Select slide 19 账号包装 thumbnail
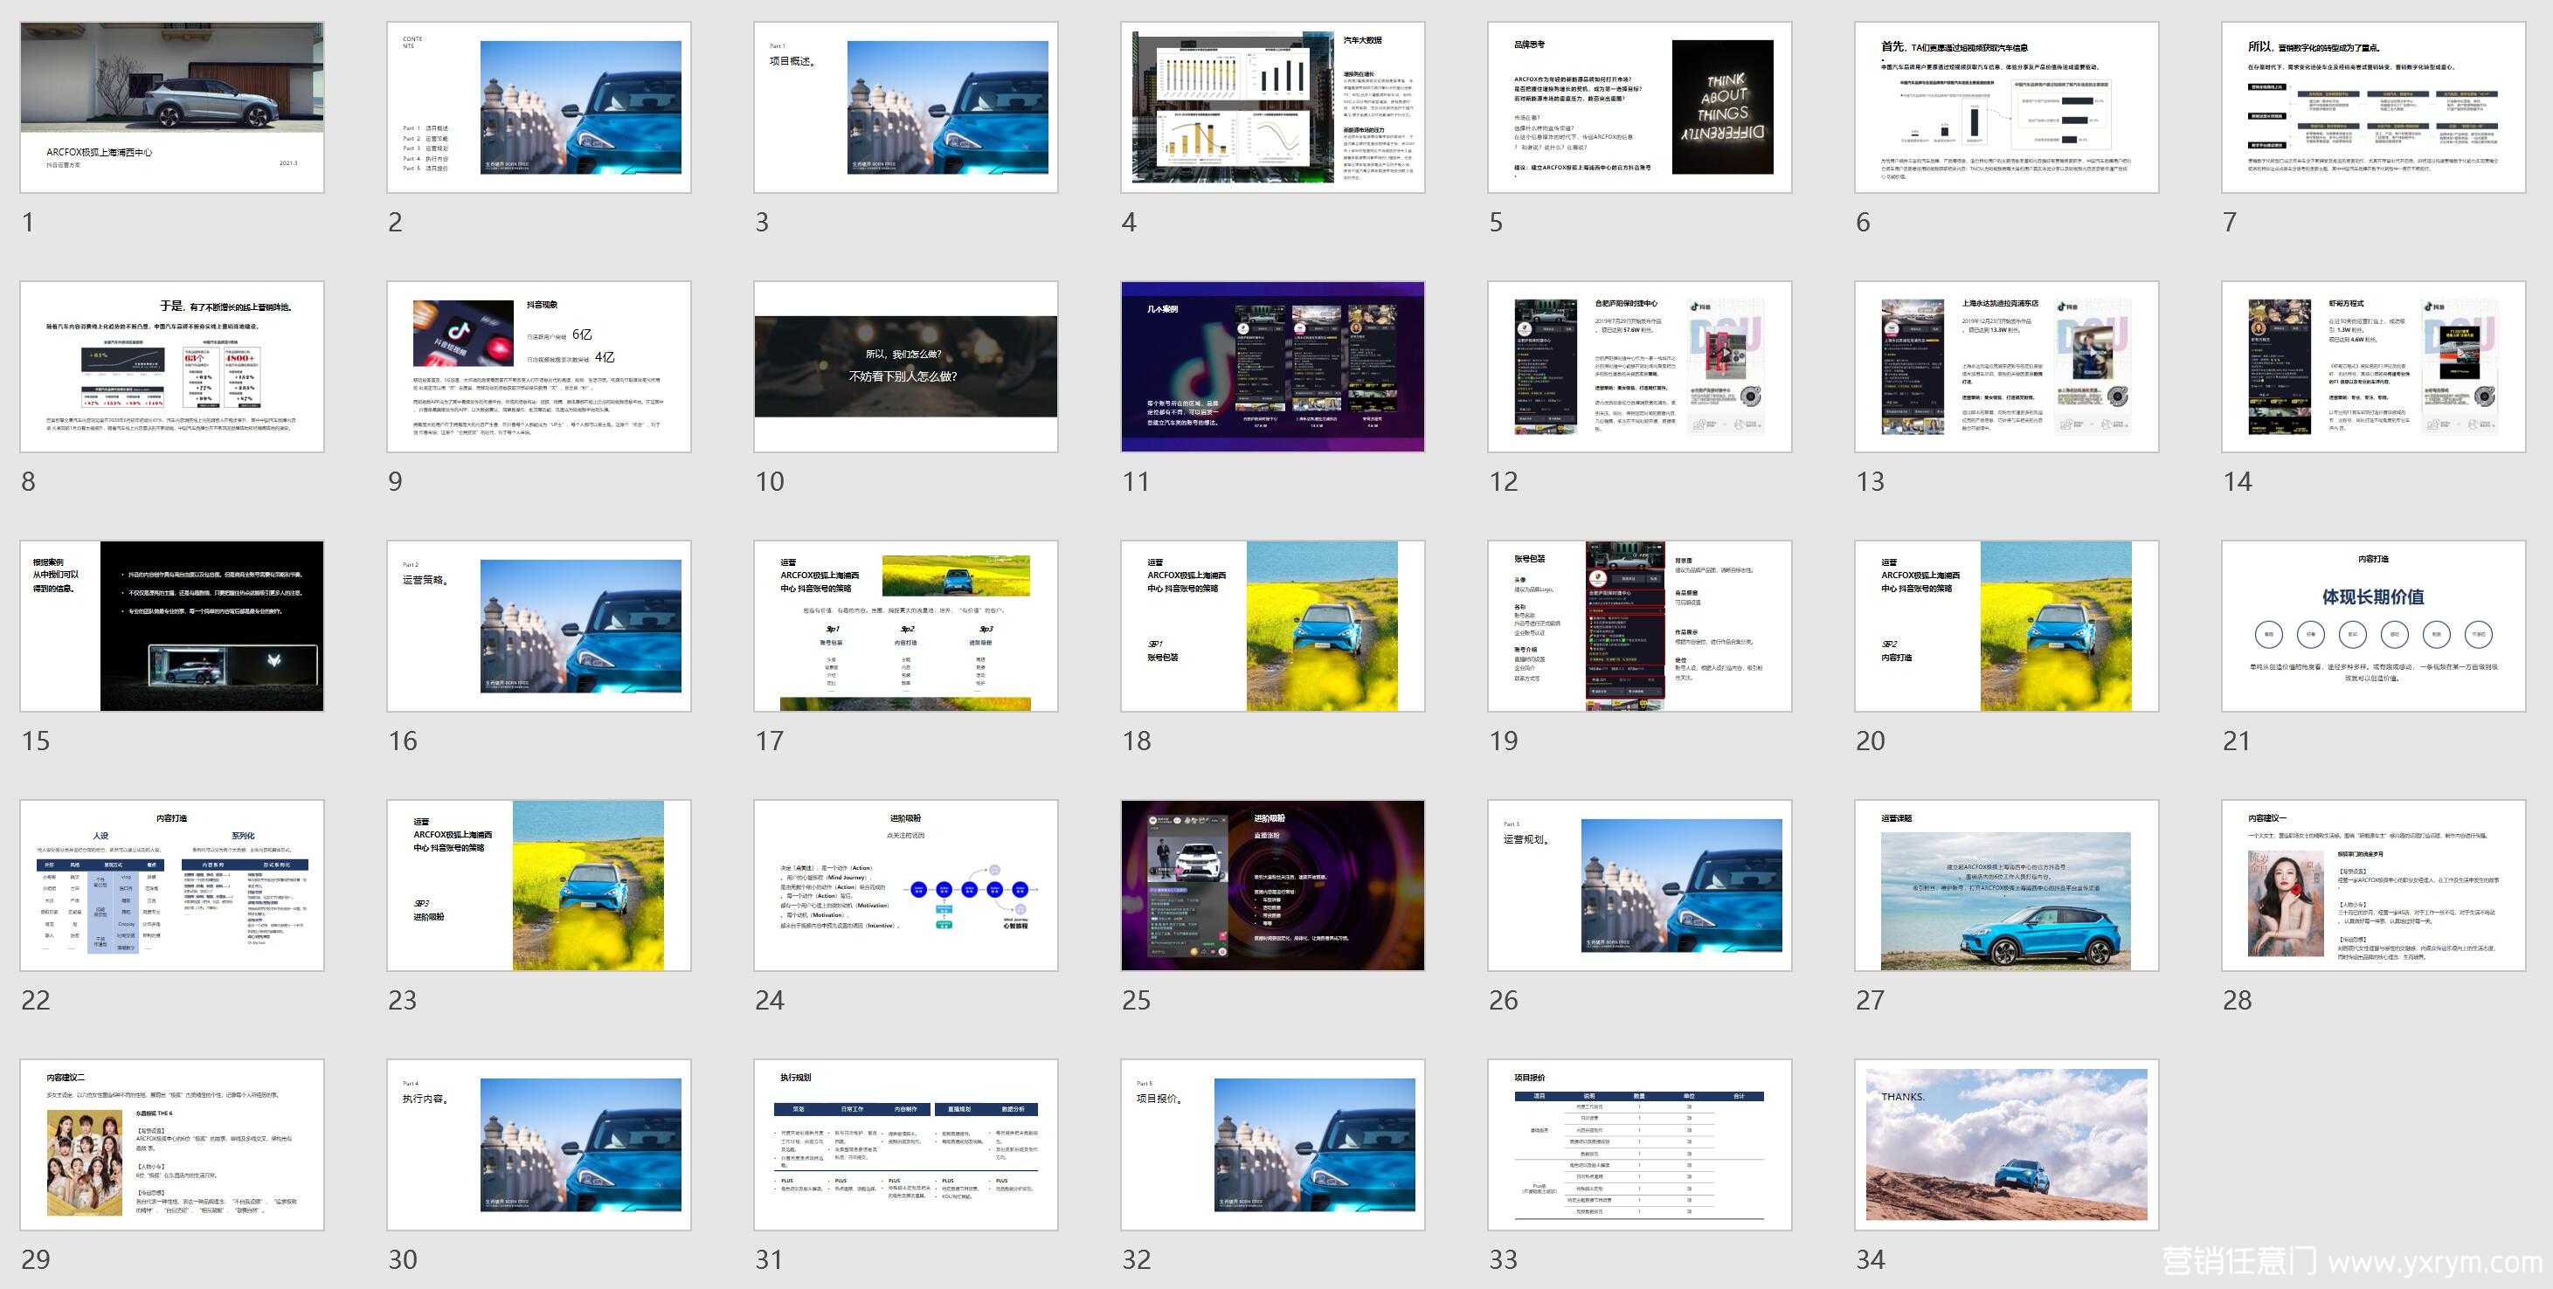The width and height of the screenshot is (2553, 1289). (1639, 626)
